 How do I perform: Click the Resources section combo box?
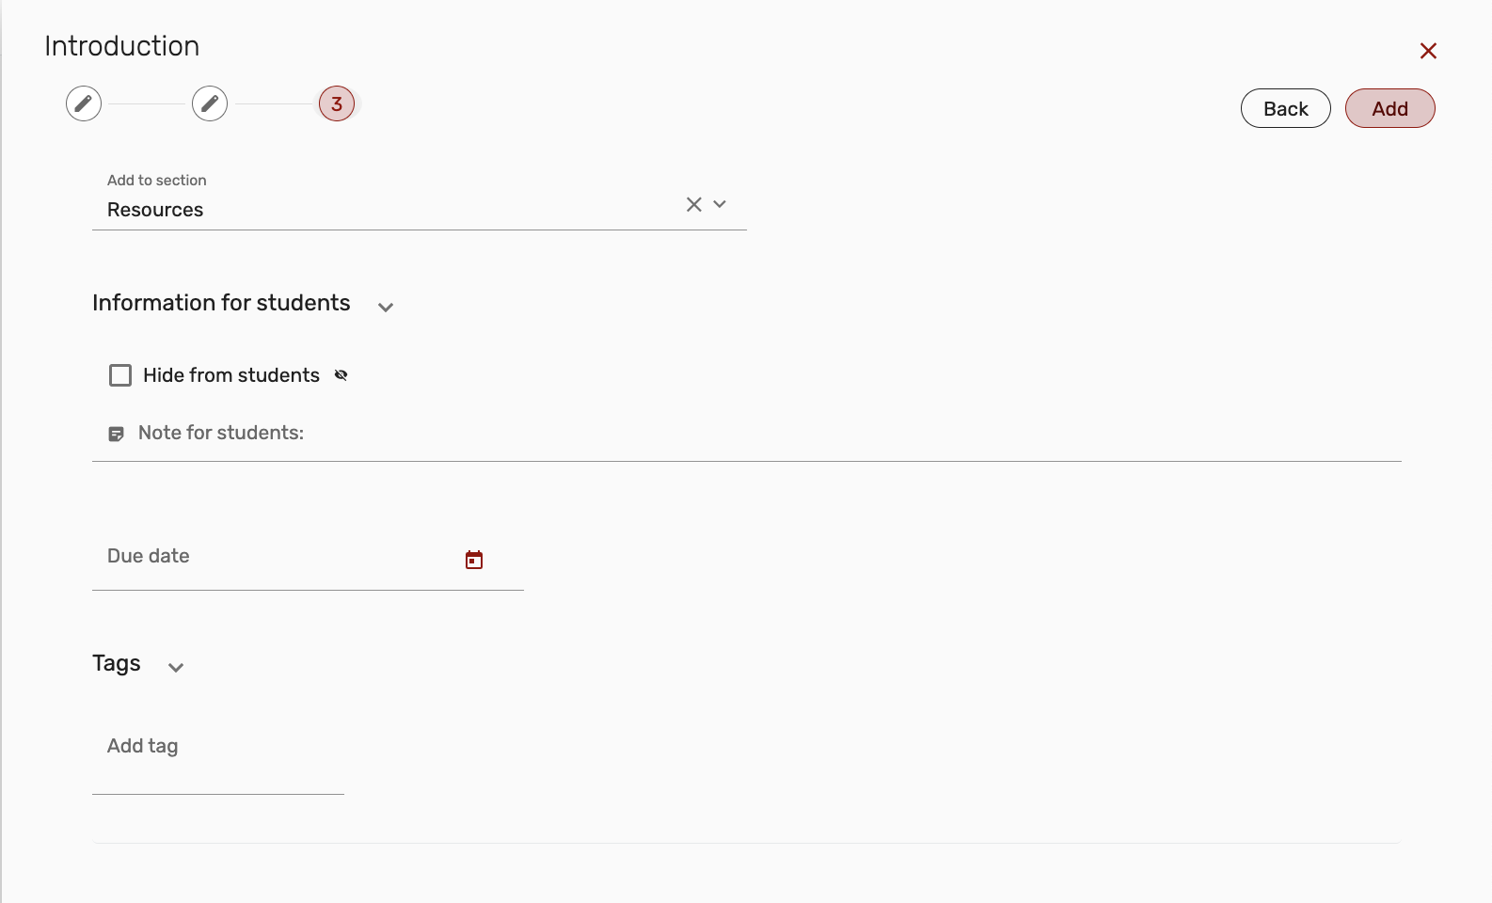[420, 198]
